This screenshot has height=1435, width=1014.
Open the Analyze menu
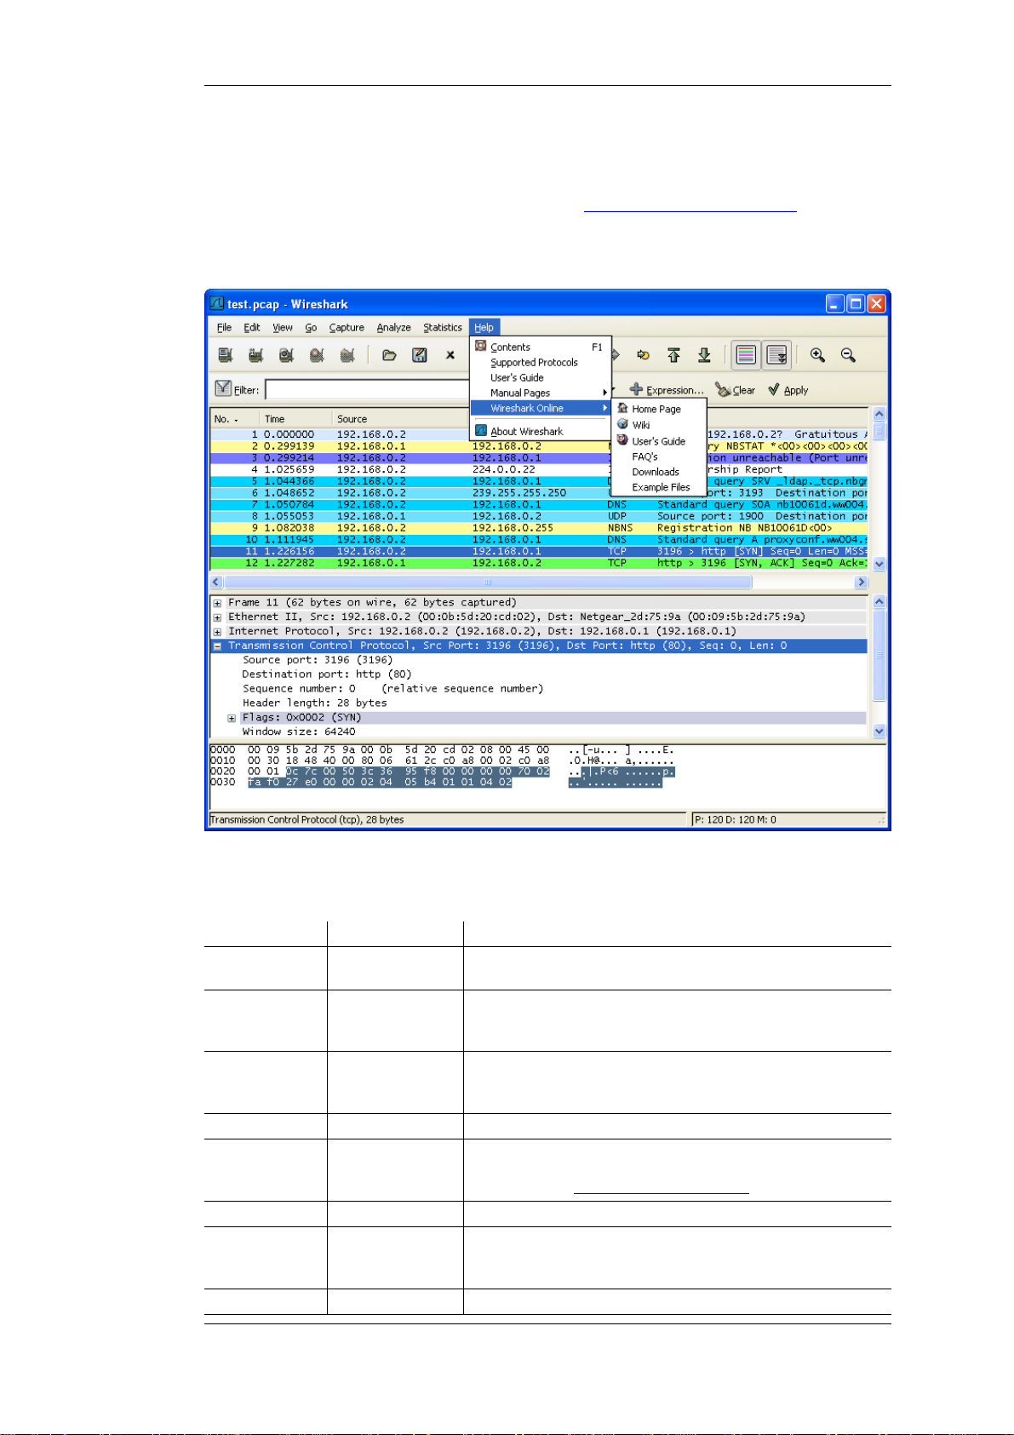393,327
